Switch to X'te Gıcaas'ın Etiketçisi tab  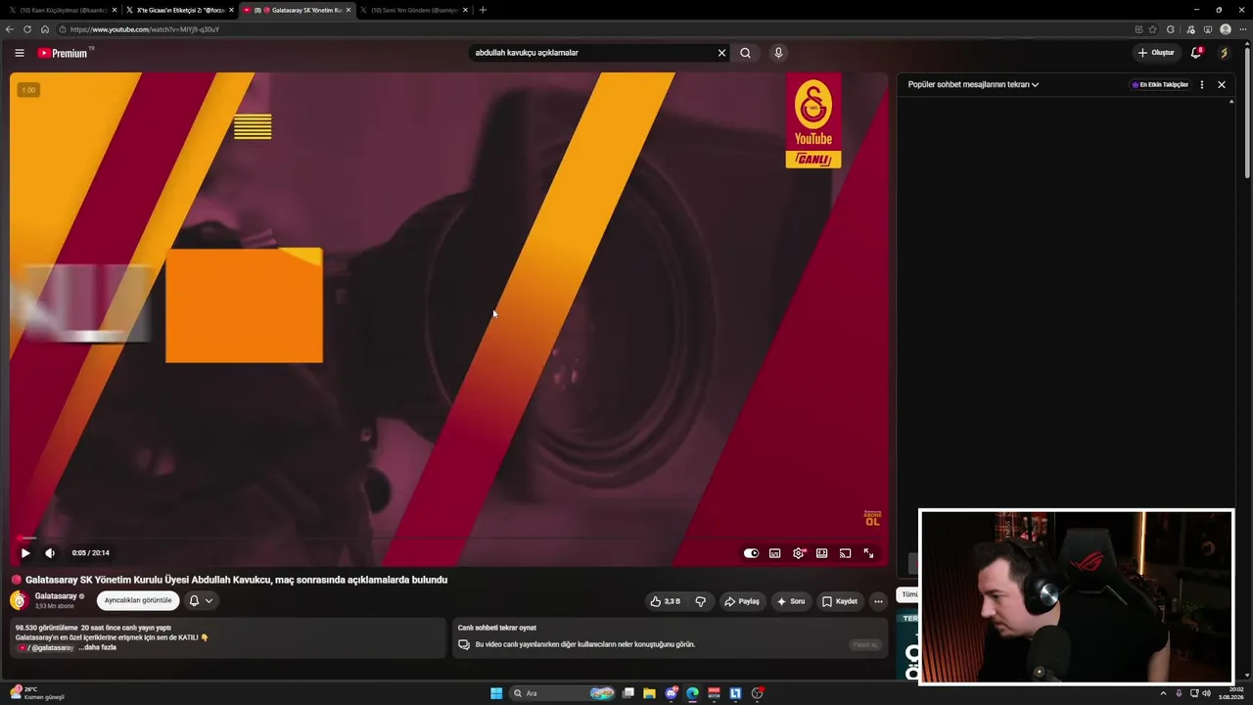click(180, 10)
